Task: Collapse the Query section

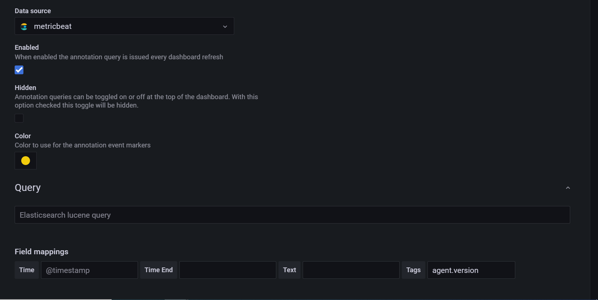Action: pyautogui.click(x=568, y=187)
